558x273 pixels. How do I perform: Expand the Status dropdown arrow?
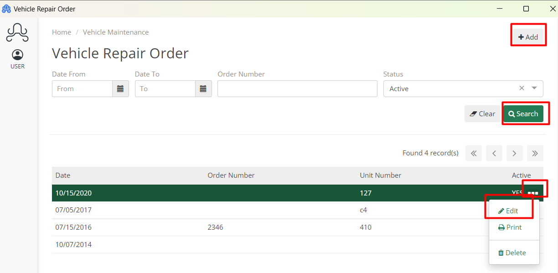click(534, 88)
